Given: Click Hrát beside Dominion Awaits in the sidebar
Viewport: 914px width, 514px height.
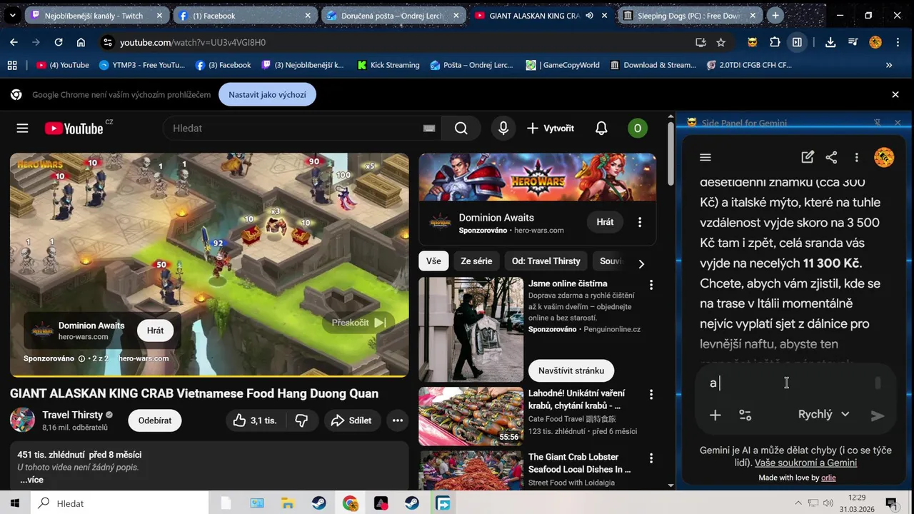Looking at the screenshot, I should pos(605,222).
